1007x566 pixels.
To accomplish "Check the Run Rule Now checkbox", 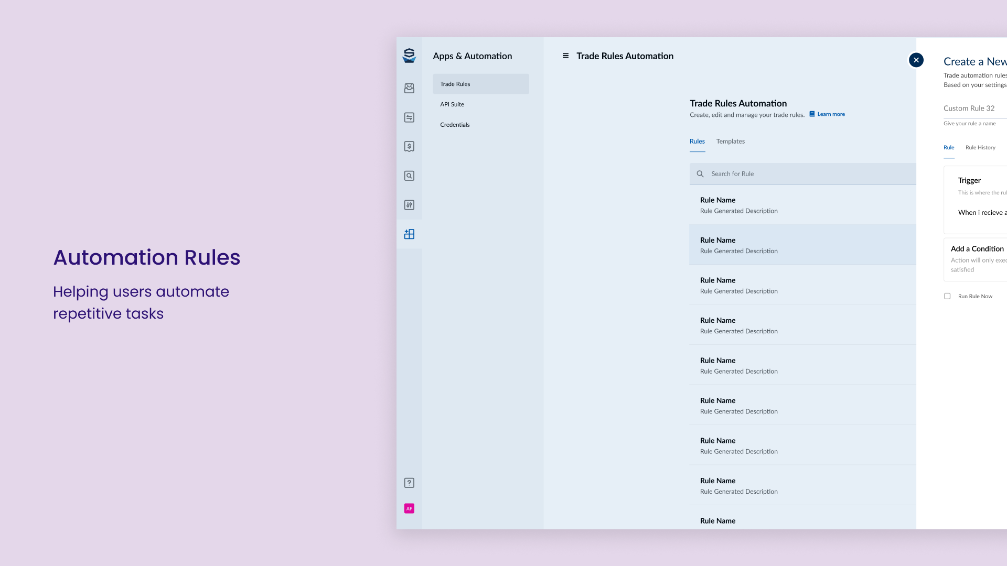I will (x=947, y=296).
